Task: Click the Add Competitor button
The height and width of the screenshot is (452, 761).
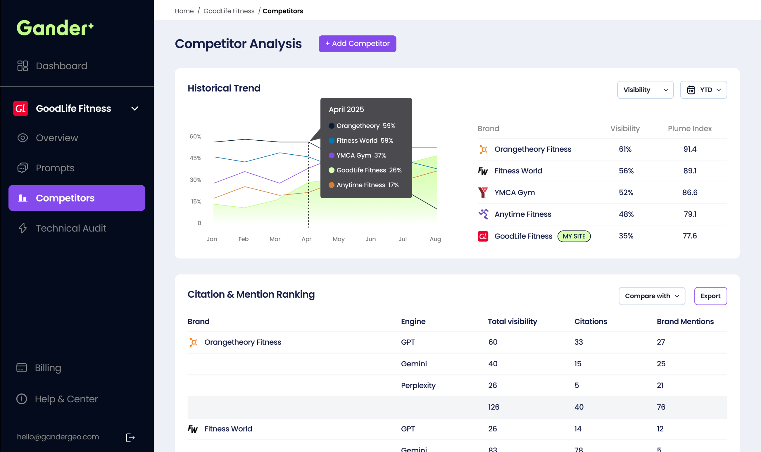Action: click(x=357, y=43)
